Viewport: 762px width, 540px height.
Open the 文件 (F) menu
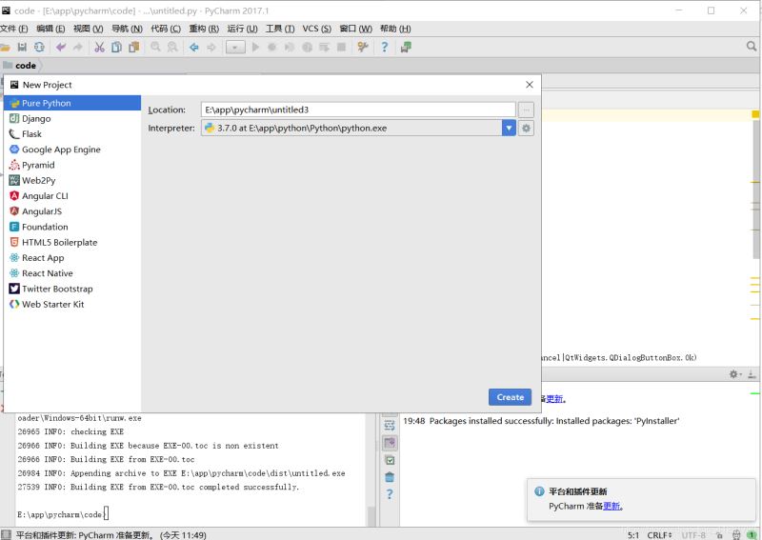(14, 29)
